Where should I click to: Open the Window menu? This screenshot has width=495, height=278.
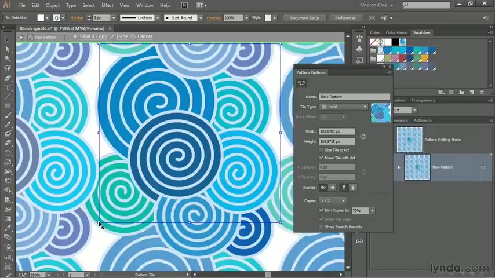(144, 5)
